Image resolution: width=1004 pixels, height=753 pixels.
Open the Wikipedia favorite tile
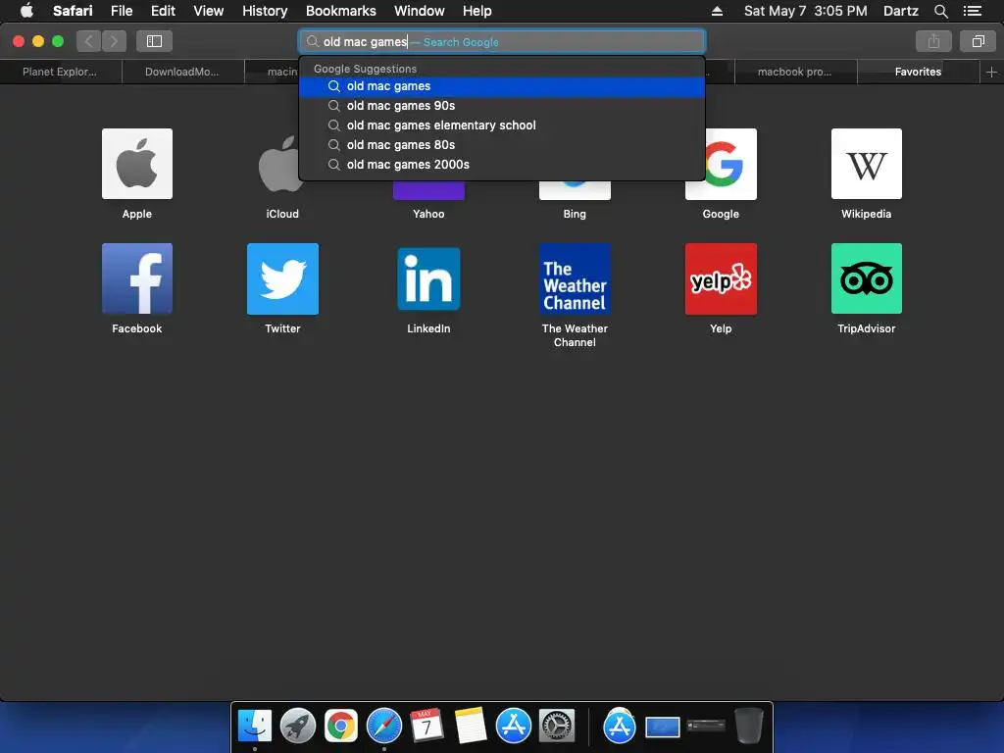pyautogui.click(x=867, y=164)
